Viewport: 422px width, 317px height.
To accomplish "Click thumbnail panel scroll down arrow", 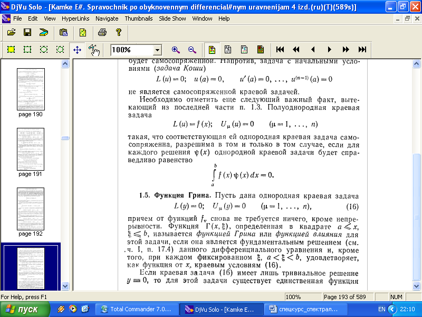I will (x=65, y=286).
